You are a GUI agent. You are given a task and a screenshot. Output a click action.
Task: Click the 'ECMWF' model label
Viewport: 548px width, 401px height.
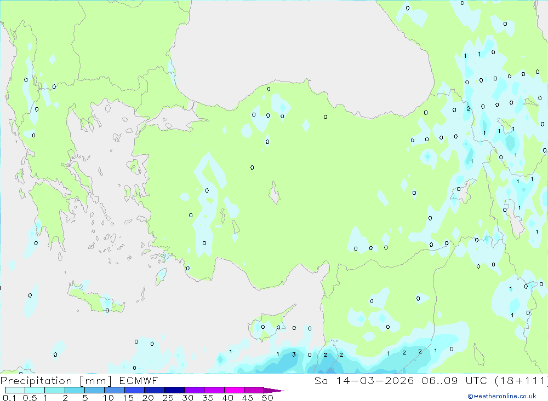point(139,381)
